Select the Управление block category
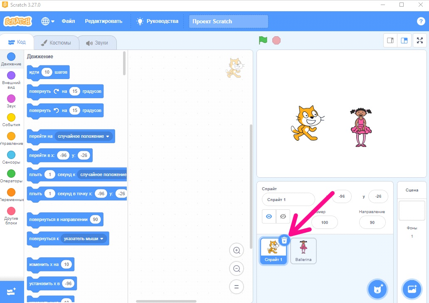Screen dimensions: 429x303 coord(11,139)
